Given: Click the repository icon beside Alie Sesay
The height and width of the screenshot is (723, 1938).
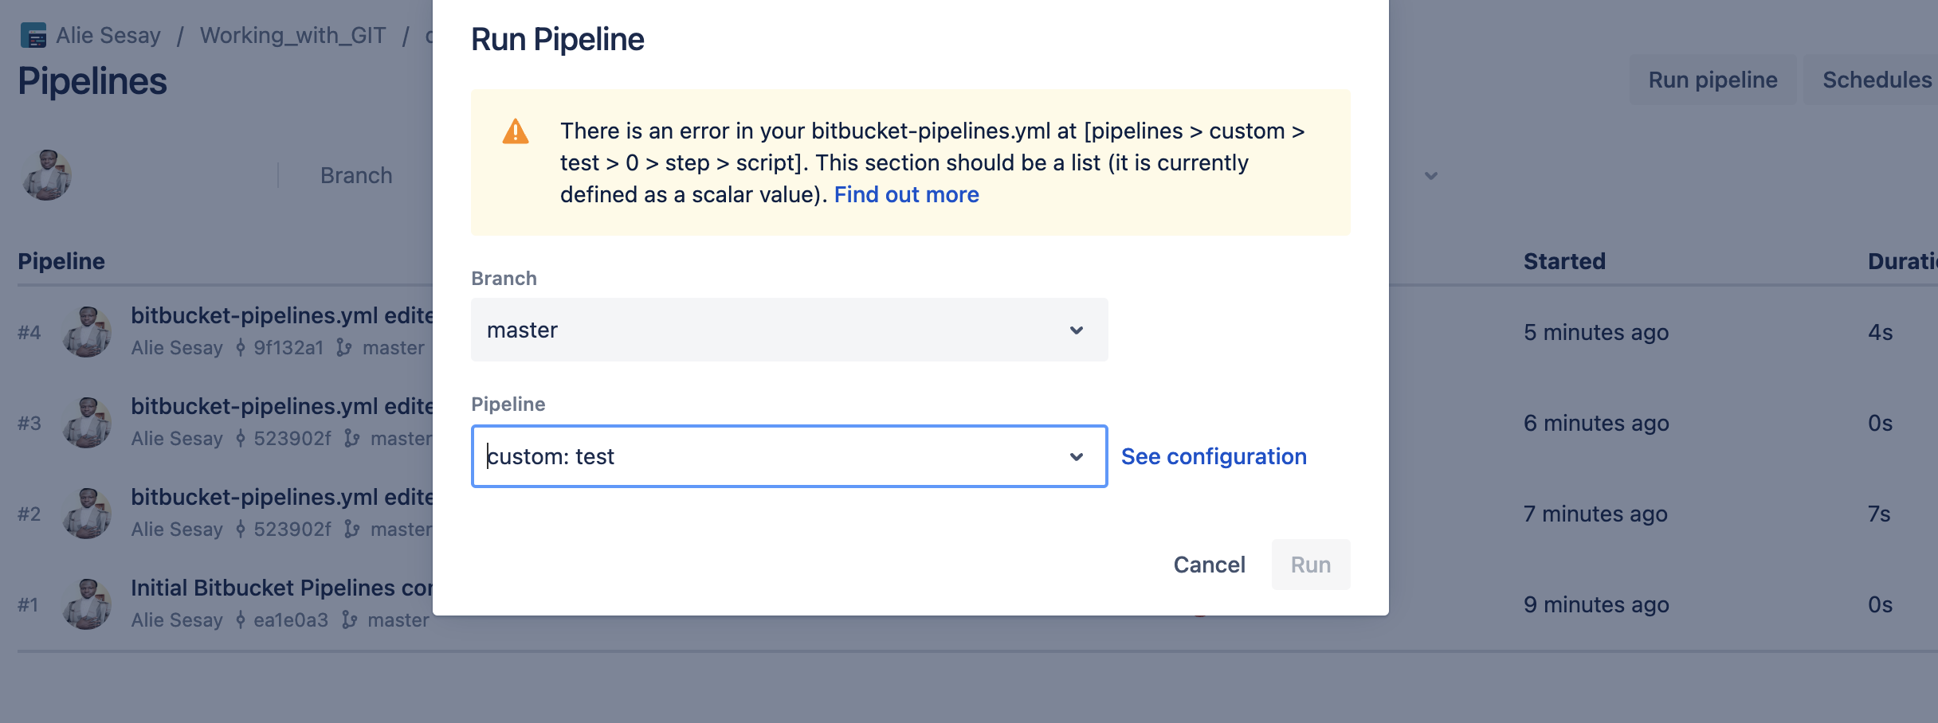Looking at the screenshot, I should click(x=33, y=36).
